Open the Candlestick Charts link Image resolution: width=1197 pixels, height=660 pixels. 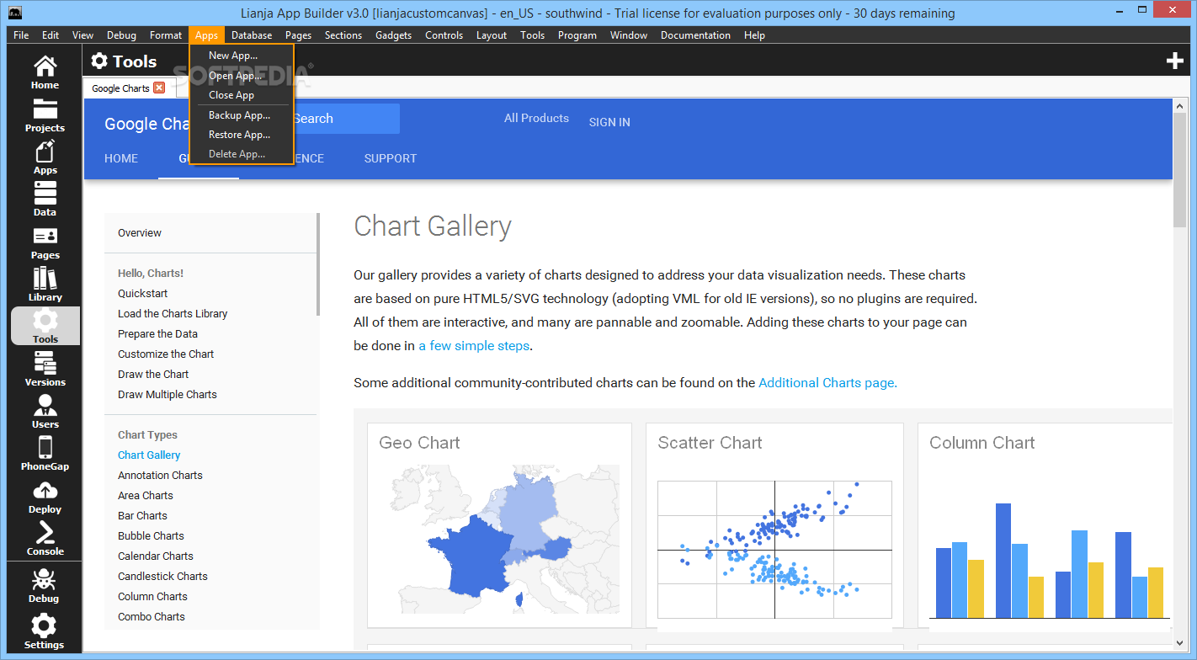pos(162,577)
